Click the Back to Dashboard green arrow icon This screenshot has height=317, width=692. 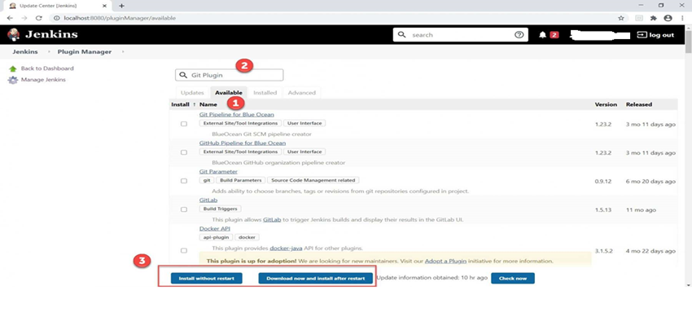[13, 69]
